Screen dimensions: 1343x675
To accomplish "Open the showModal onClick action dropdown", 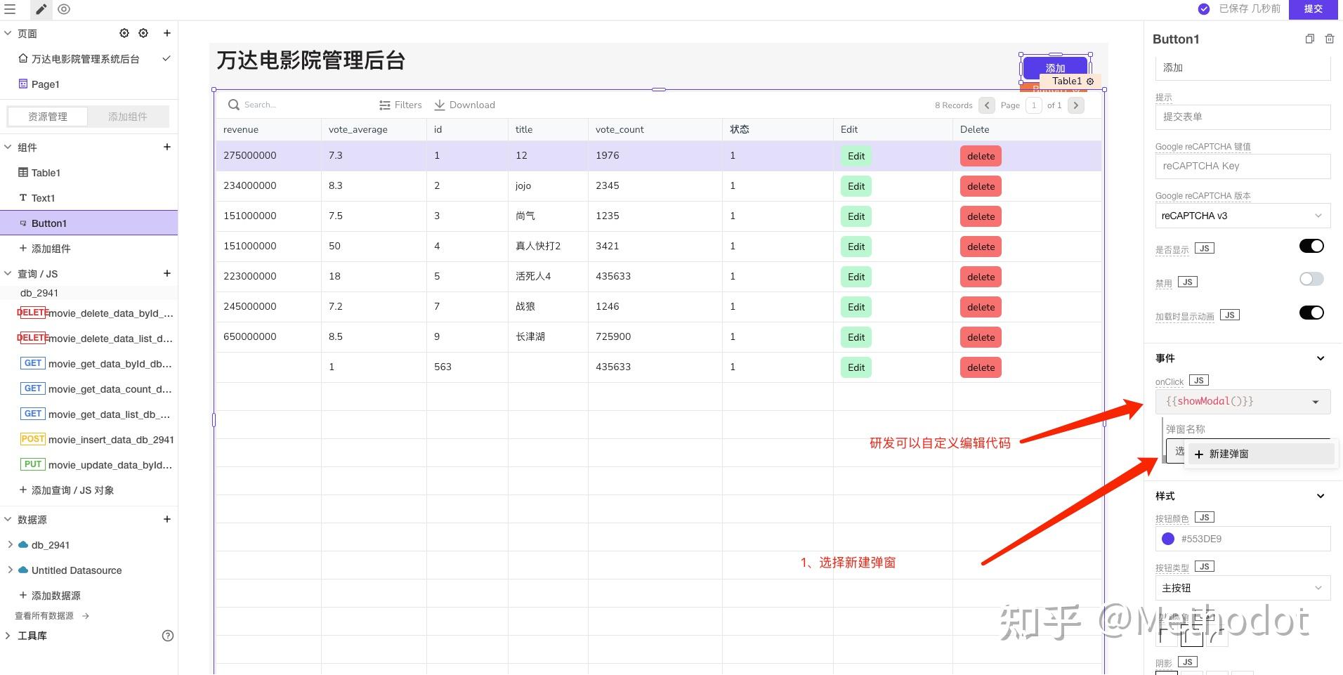I will 1243,402.
